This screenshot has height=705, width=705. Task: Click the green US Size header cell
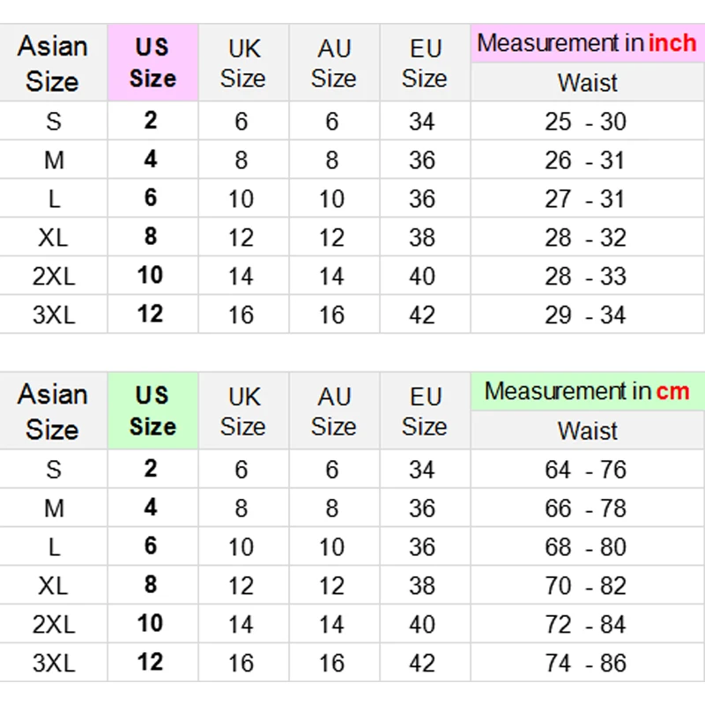(152, 411)
